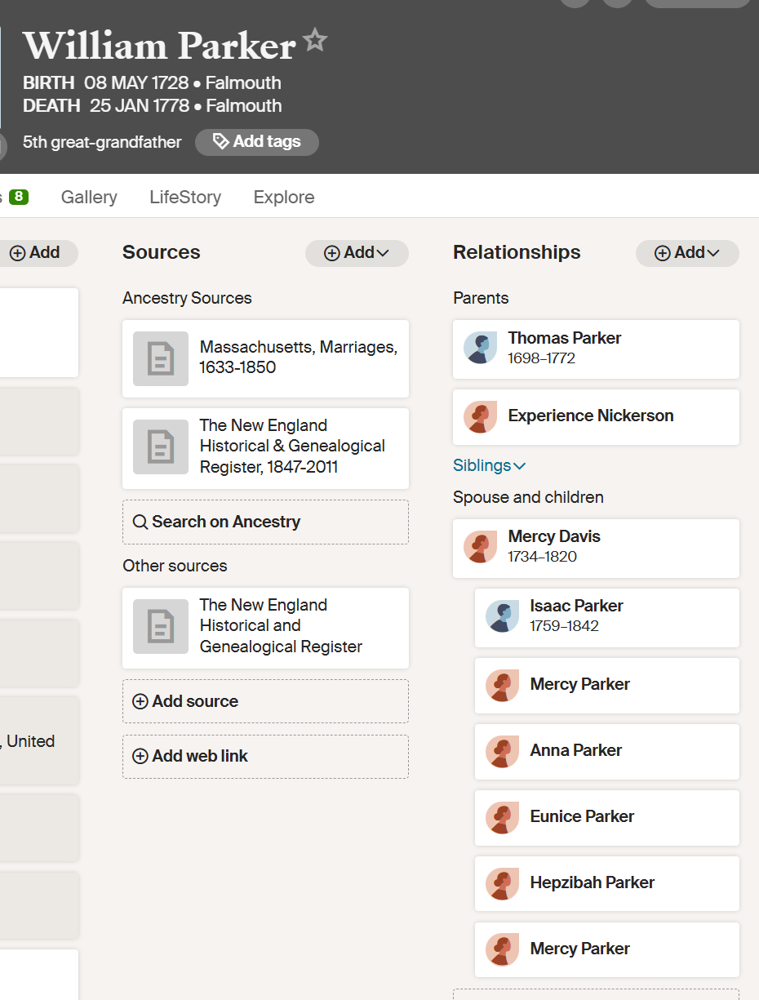Expand the Siblings list
The image size is (759, 1000).
coord(489,466)
